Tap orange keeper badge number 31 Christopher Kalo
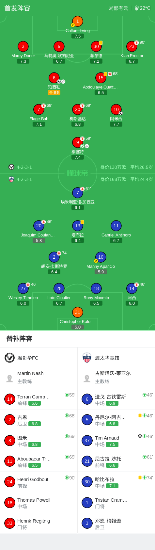 [x=78, y=312]
